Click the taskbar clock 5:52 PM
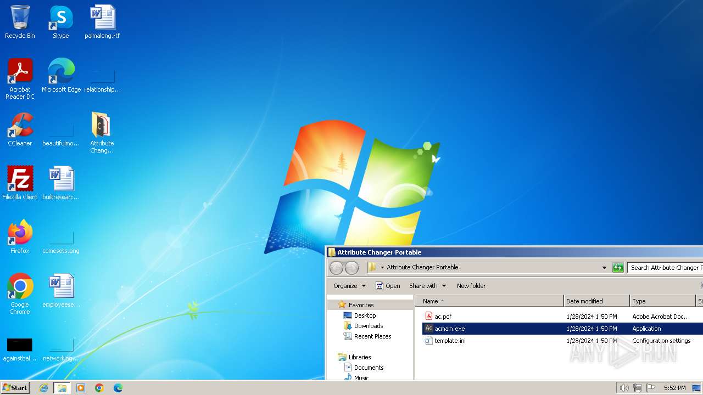703x395 pixels. (674, 388)
